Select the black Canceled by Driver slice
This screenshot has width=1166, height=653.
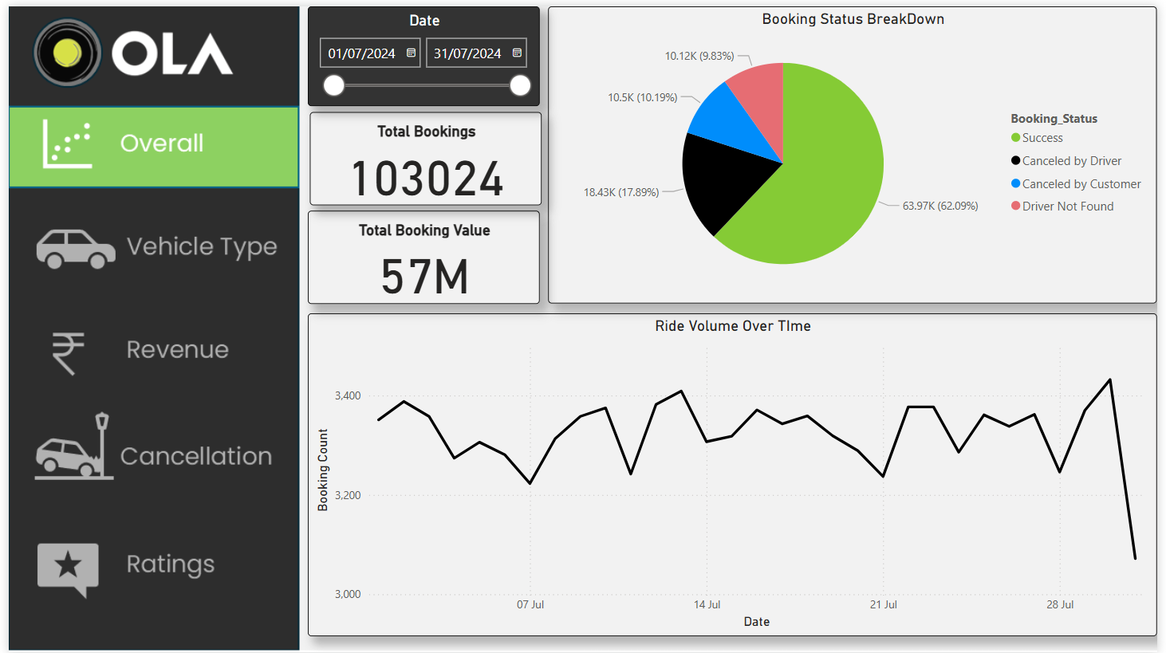click(722, 179)
